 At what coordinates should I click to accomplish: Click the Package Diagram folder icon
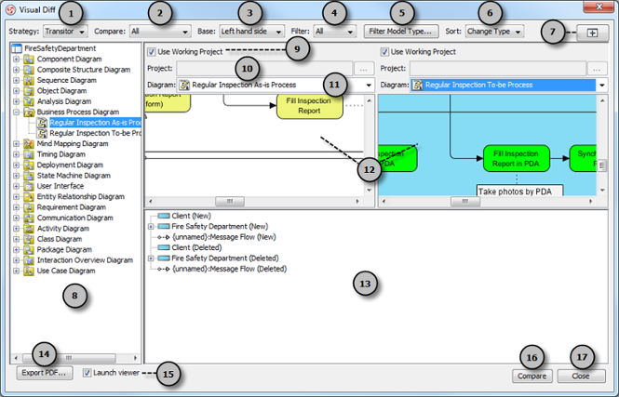point(29,250)
